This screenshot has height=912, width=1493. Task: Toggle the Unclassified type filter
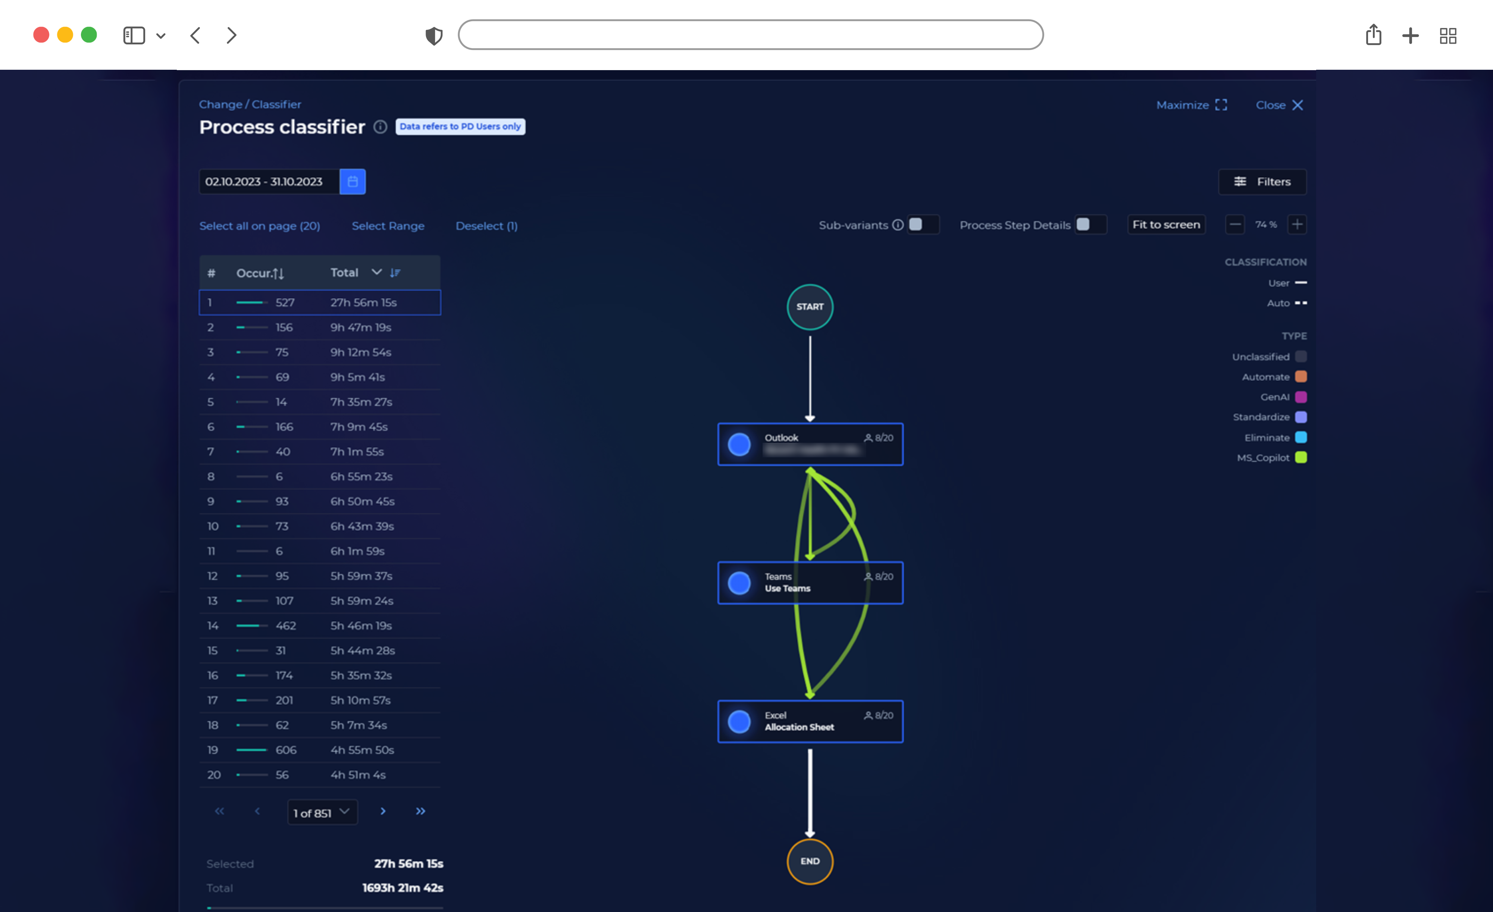(x=1301, y=356)
